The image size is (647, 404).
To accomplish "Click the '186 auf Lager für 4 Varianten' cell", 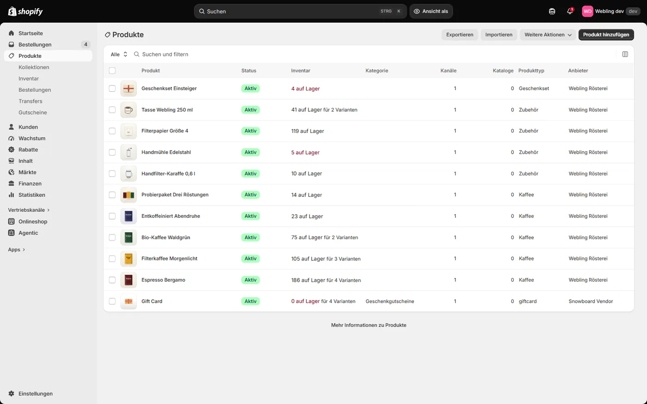I will coord(326,280).
